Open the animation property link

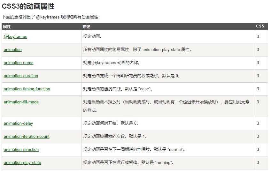pyautogui.click(x=12, y=50)
